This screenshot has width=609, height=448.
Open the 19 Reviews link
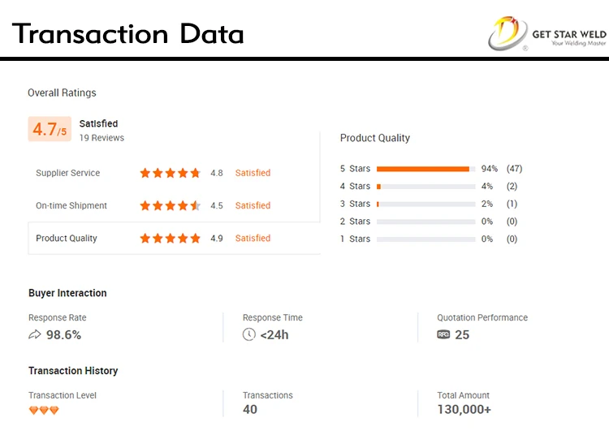click(101, 138)
